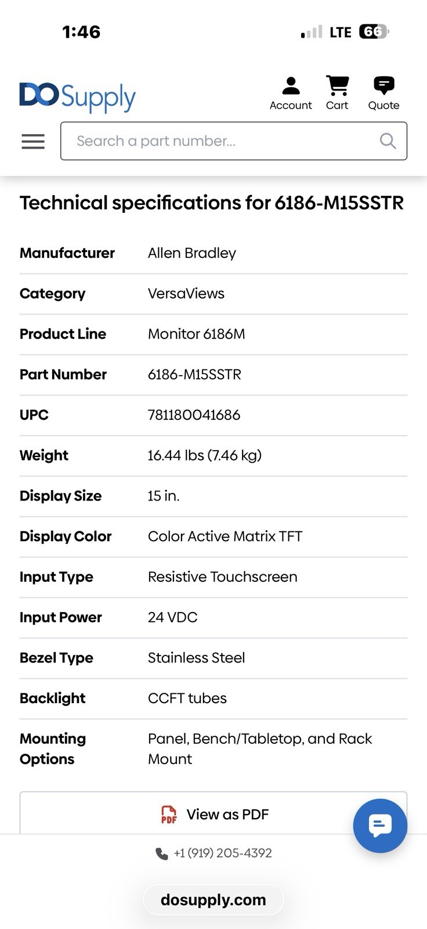
Task: Open the Account page
Action: pyautogui.click(x=291, y=93)
